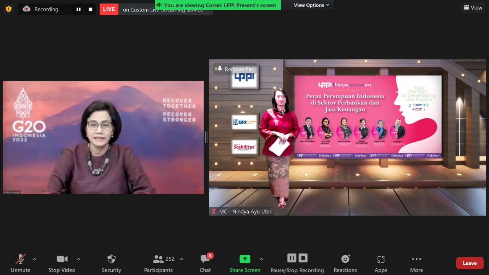Unmute the microphone
Viewport: 489px width, 275px height.
(x=21, y=263)
